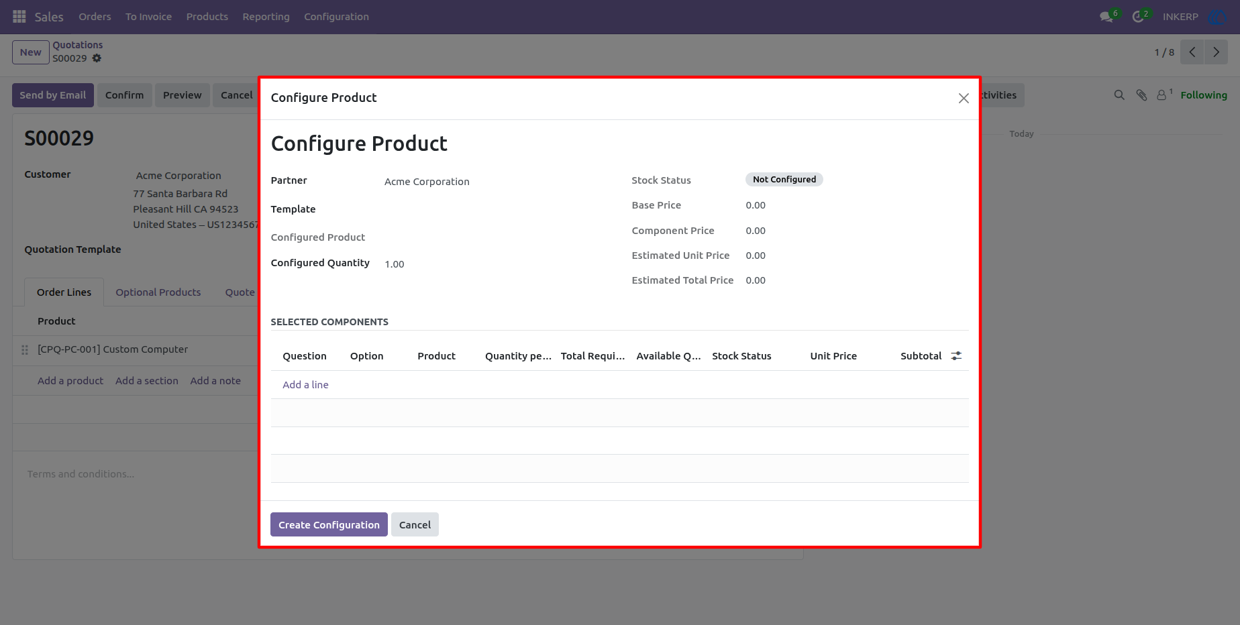1240x625 pixels.
Task: Sort by the Unit Price column header
Action: pyautogui.click(x=833, y=356)
